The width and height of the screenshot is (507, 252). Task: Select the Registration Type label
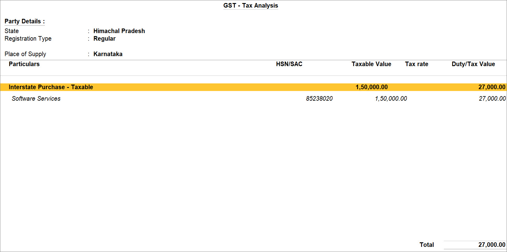(28, 39)
